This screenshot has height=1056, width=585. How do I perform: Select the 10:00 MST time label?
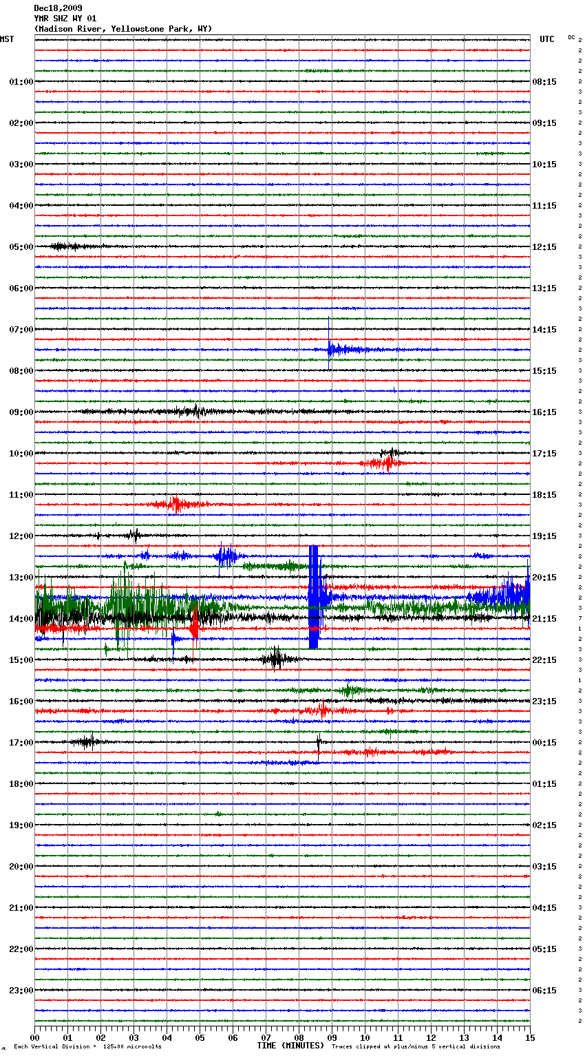click(21, 454)
